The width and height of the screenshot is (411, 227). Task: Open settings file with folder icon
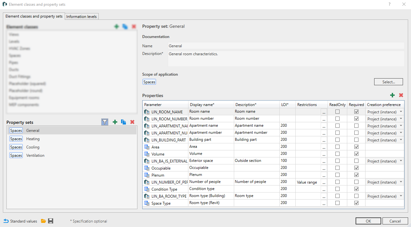pos(44,221)
